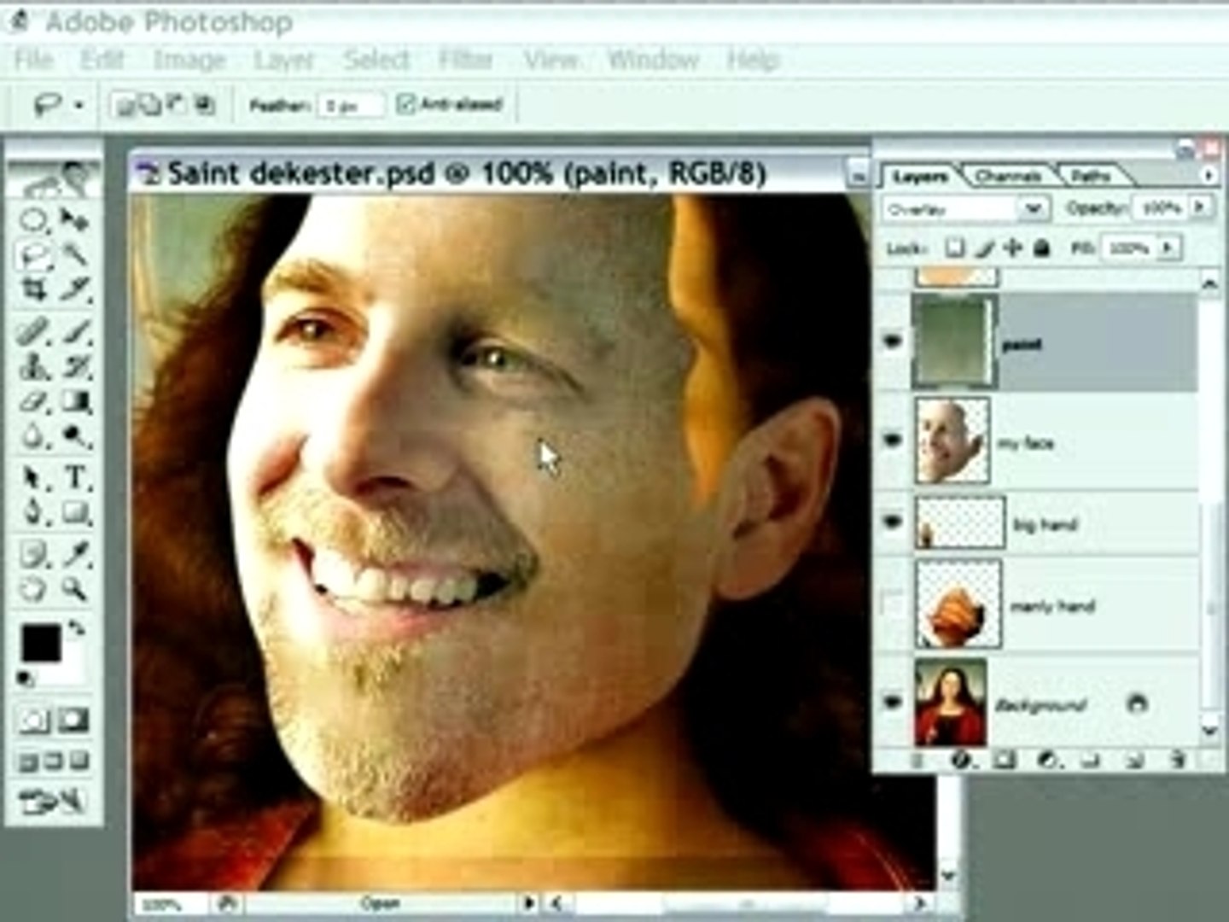Select the Crop tool
This screenshot has height=922, width=1229.
34,290
